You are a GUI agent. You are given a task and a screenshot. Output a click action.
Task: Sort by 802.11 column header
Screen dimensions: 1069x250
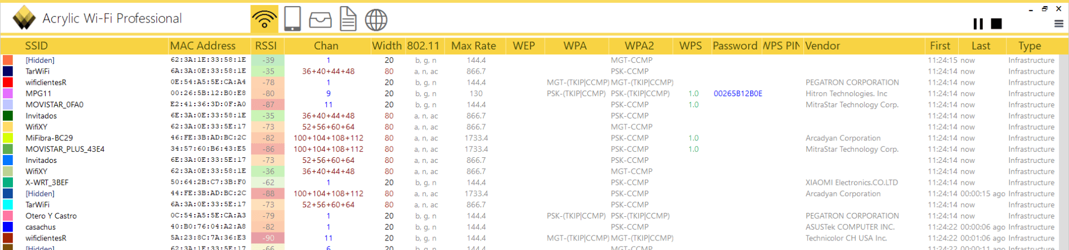point(423,46)
